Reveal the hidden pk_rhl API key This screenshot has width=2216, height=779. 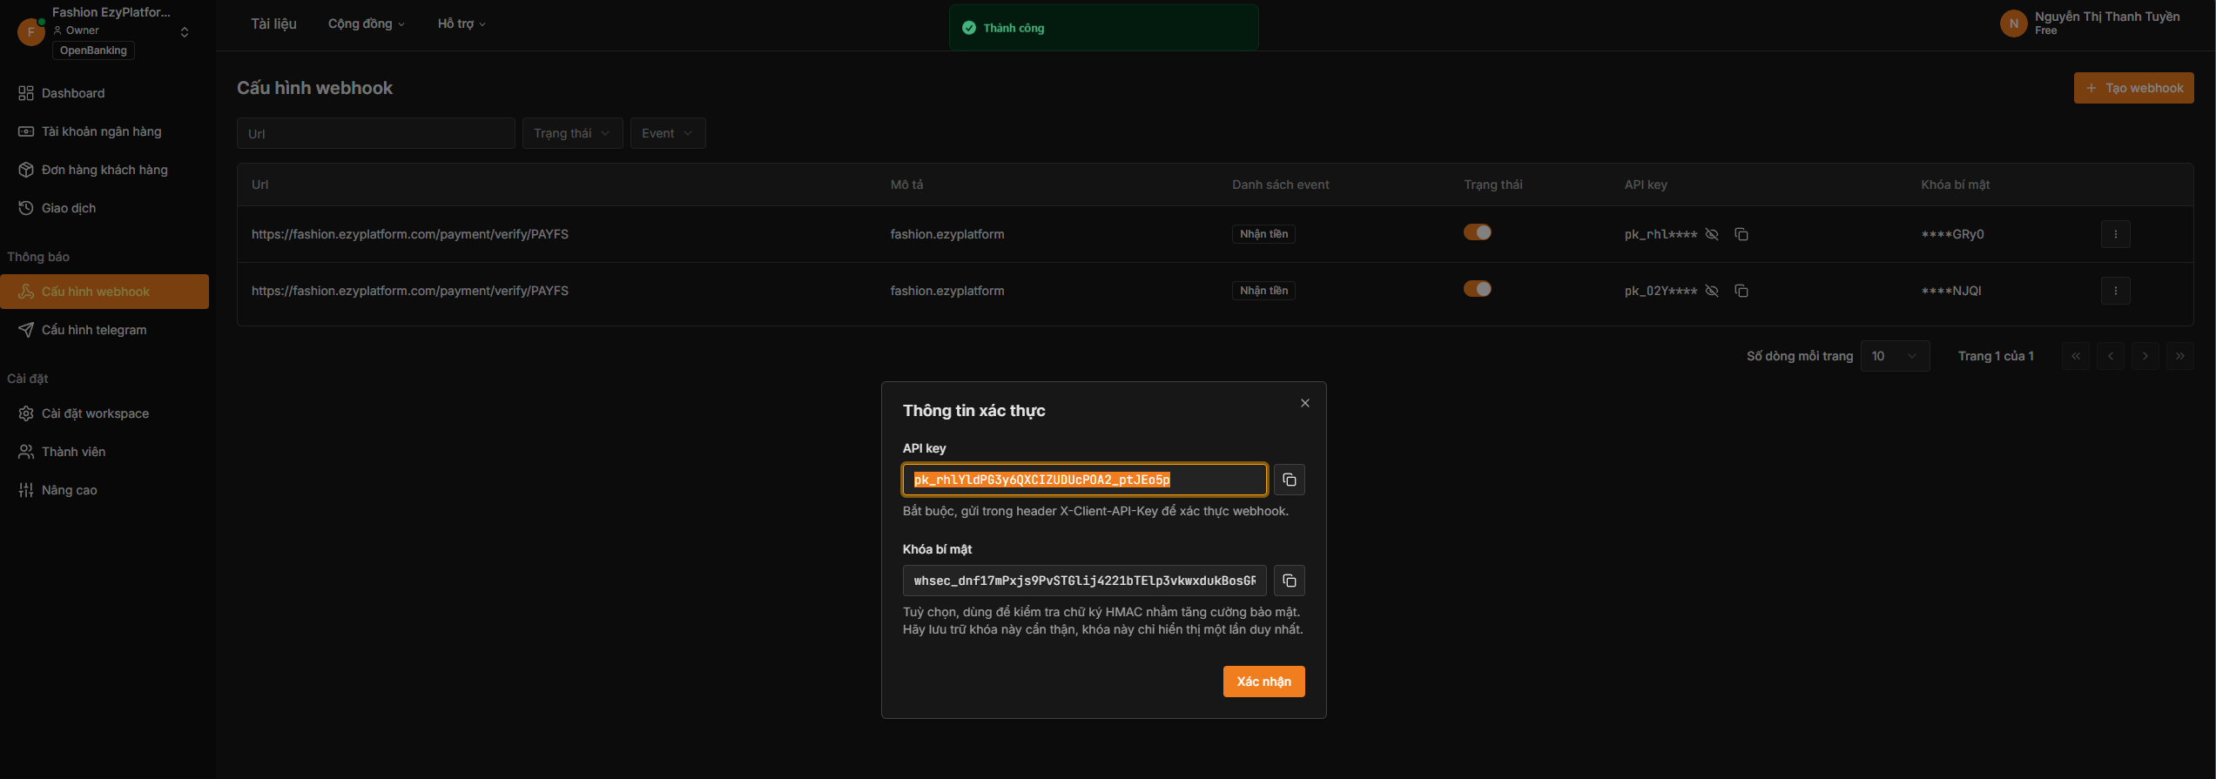click(1712, 234)
